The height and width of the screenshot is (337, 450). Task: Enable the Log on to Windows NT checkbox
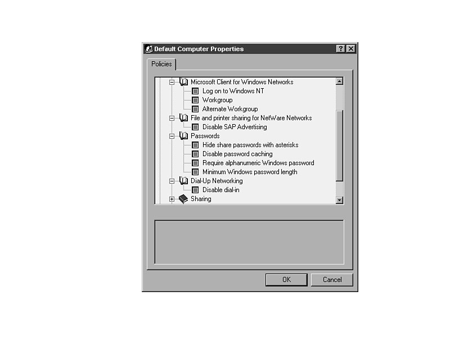pyautogui.click(x=195, y=91)
